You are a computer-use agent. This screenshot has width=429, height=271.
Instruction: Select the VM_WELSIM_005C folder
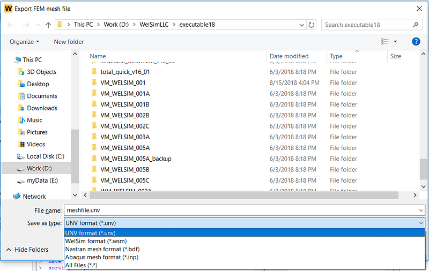coord(125,180)
